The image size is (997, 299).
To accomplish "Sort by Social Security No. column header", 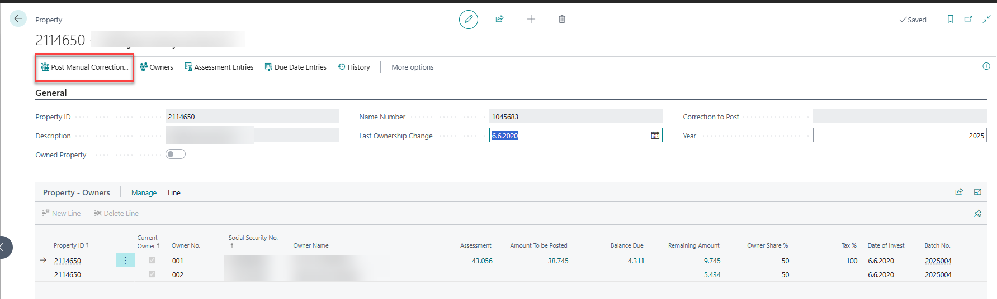I will click(253, 241).
